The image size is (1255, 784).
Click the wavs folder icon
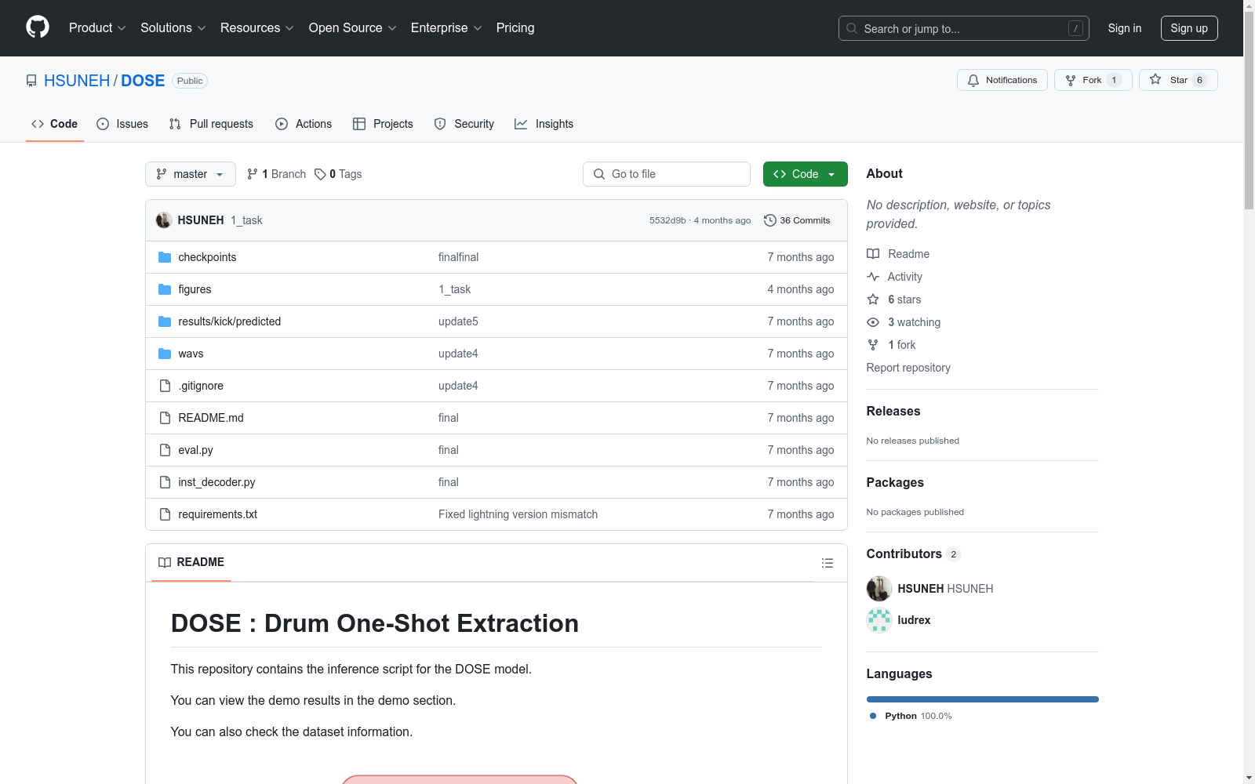[x=165, y=354]
